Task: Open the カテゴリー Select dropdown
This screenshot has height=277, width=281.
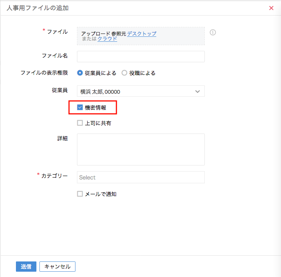Action: coord(141,177)
